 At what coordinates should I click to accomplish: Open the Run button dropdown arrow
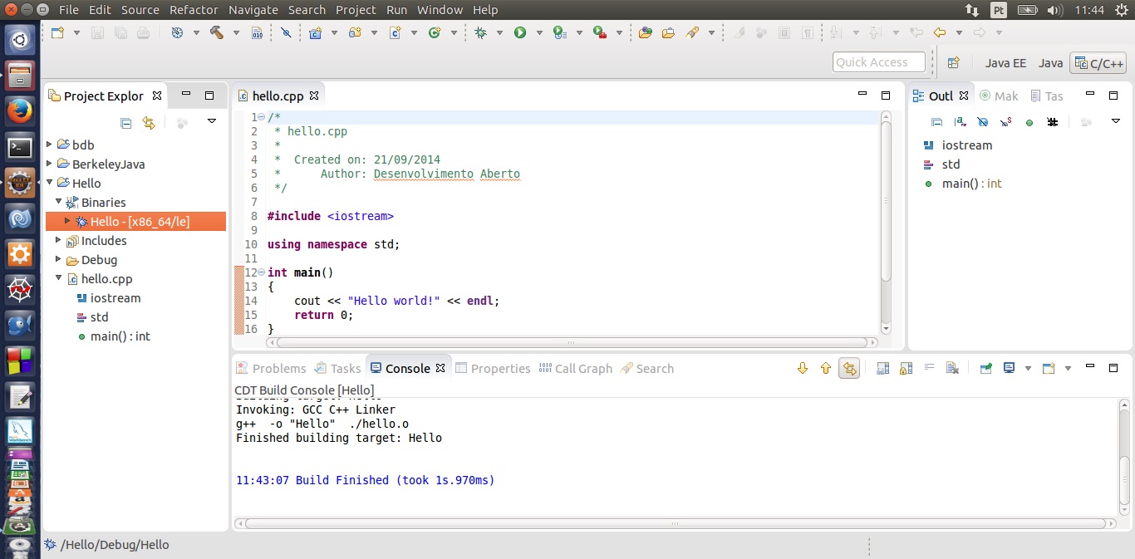pos(538,33)
